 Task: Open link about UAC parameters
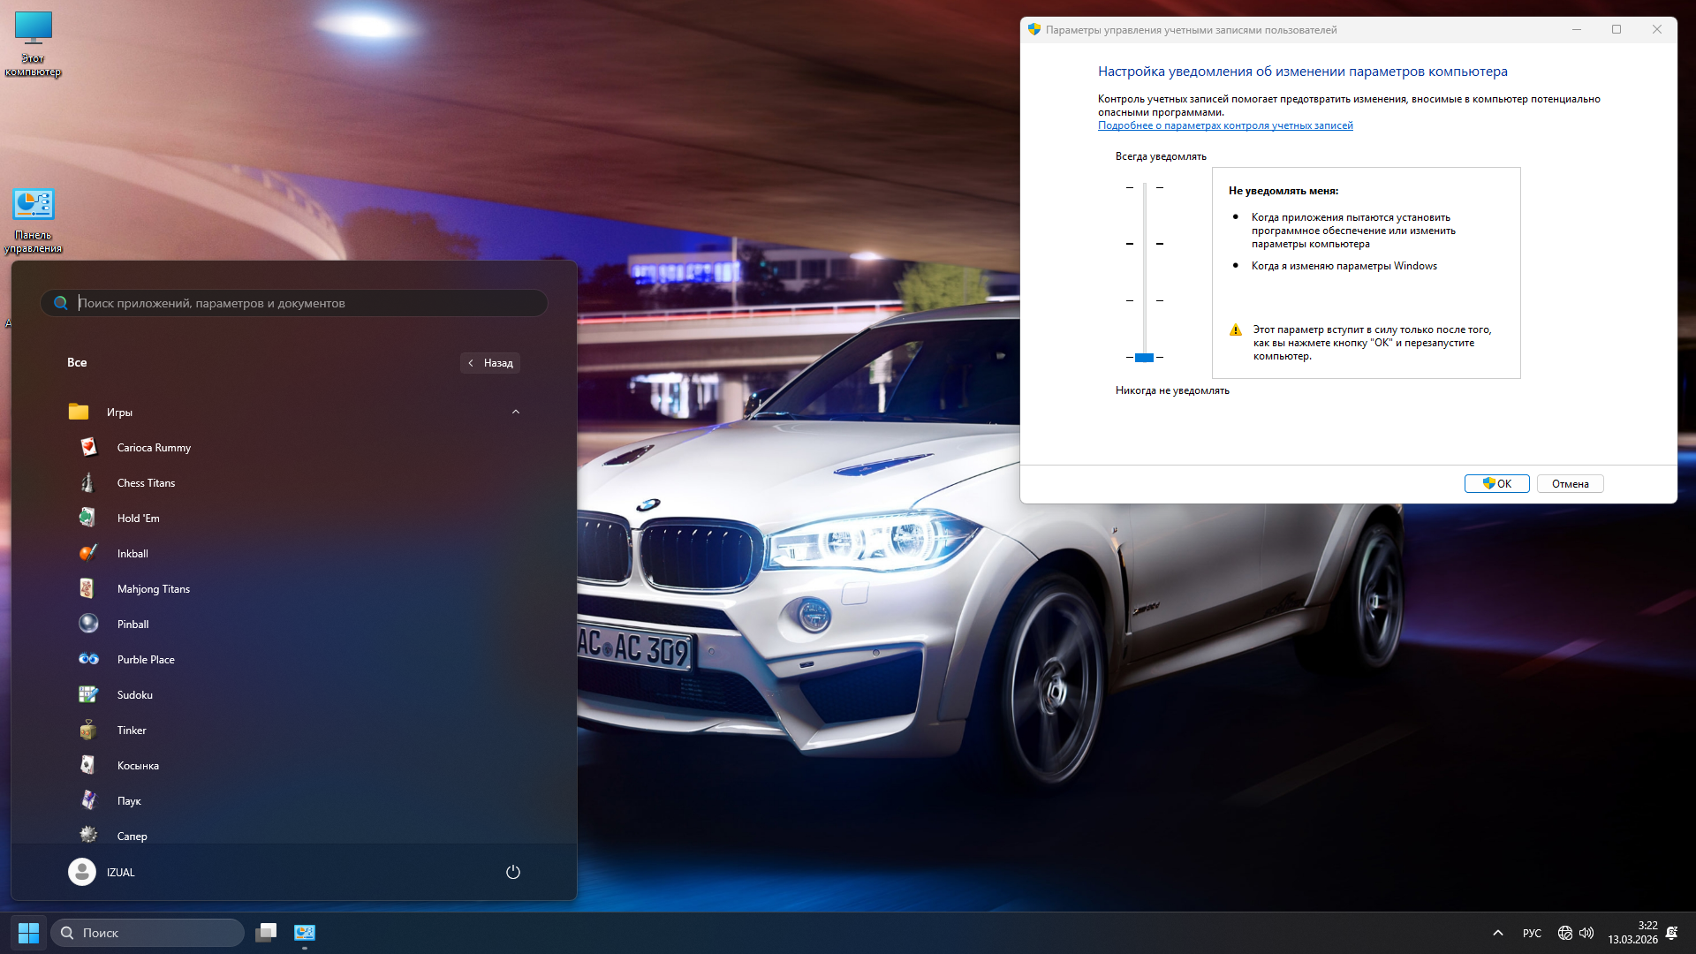click(1224, 125)
